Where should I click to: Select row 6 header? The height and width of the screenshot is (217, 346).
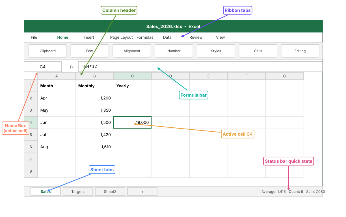pyautogui.click(x=31, y=147)
